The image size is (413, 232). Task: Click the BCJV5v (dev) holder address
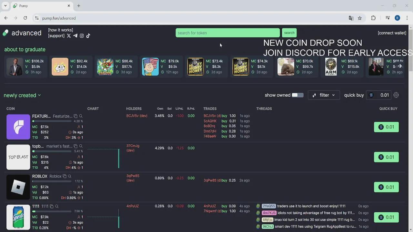(137, 116)
